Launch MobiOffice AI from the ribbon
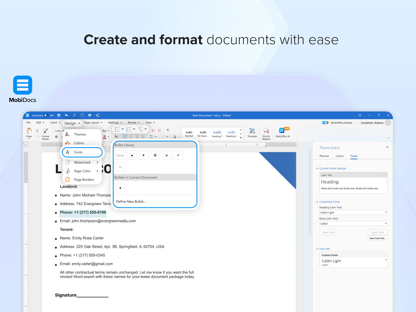The height and width of the screenshot is (312, 416). (x=282, y=131)
